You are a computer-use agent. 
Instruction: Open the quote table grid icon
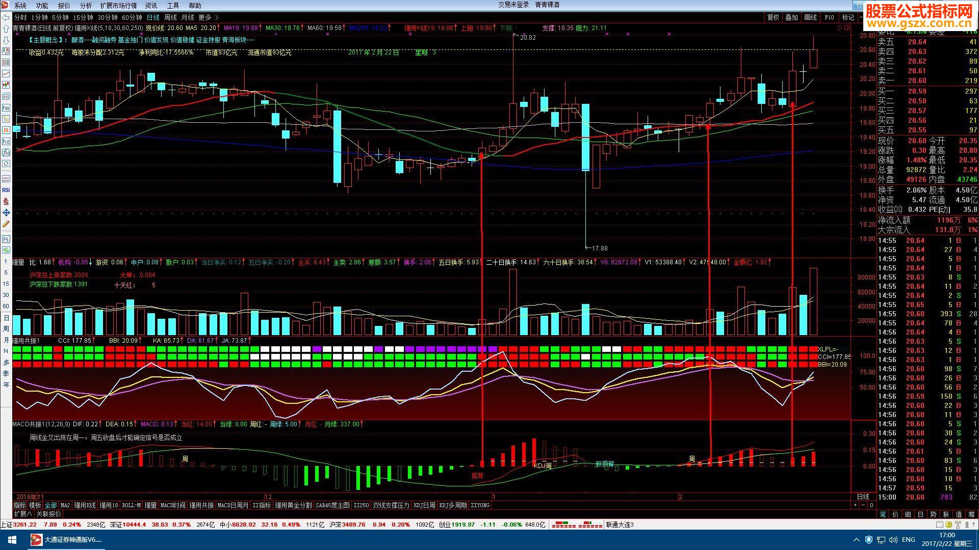(6, 62)
